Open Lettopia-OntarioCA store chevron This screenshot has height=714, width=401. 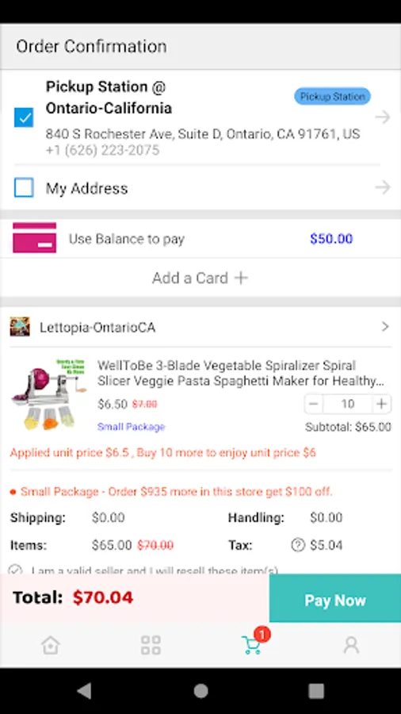coord(385,327)
